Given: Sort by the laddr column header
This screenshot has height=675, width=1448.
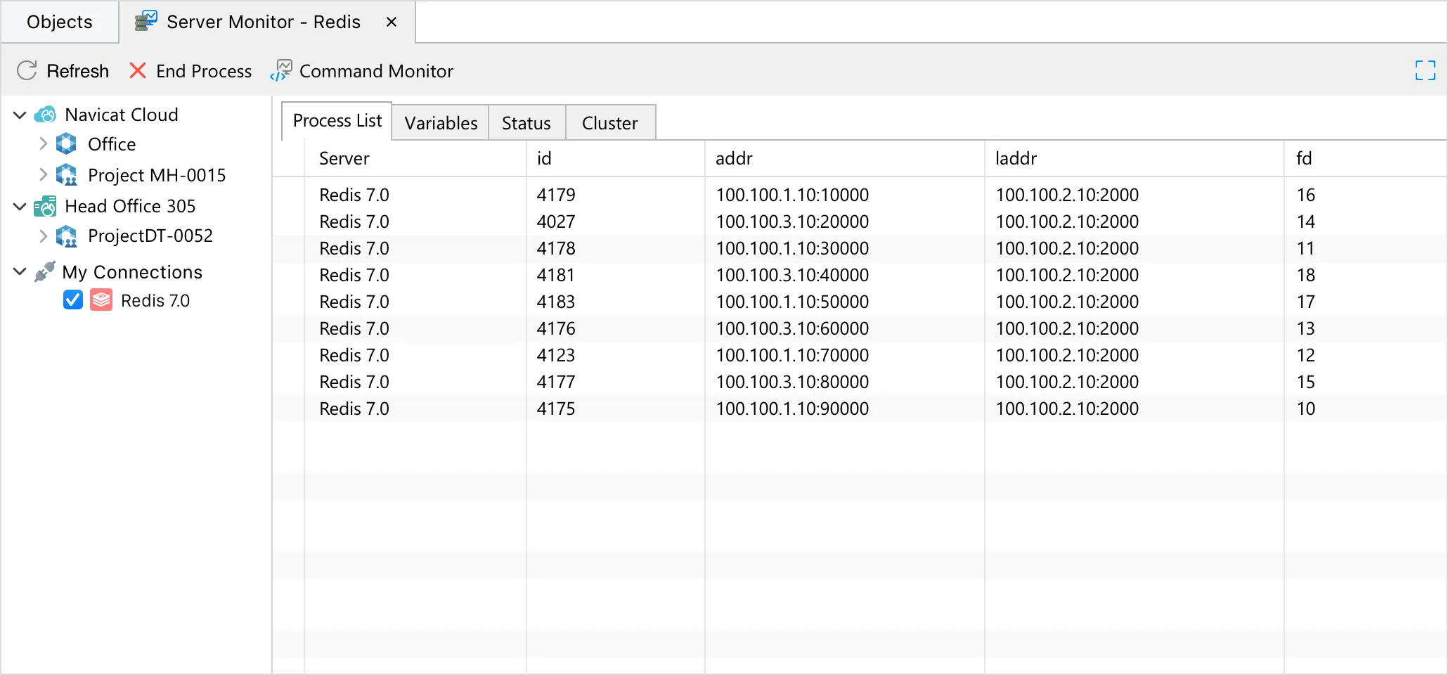Looking at the screenshot, I should tap(1135, 158).
